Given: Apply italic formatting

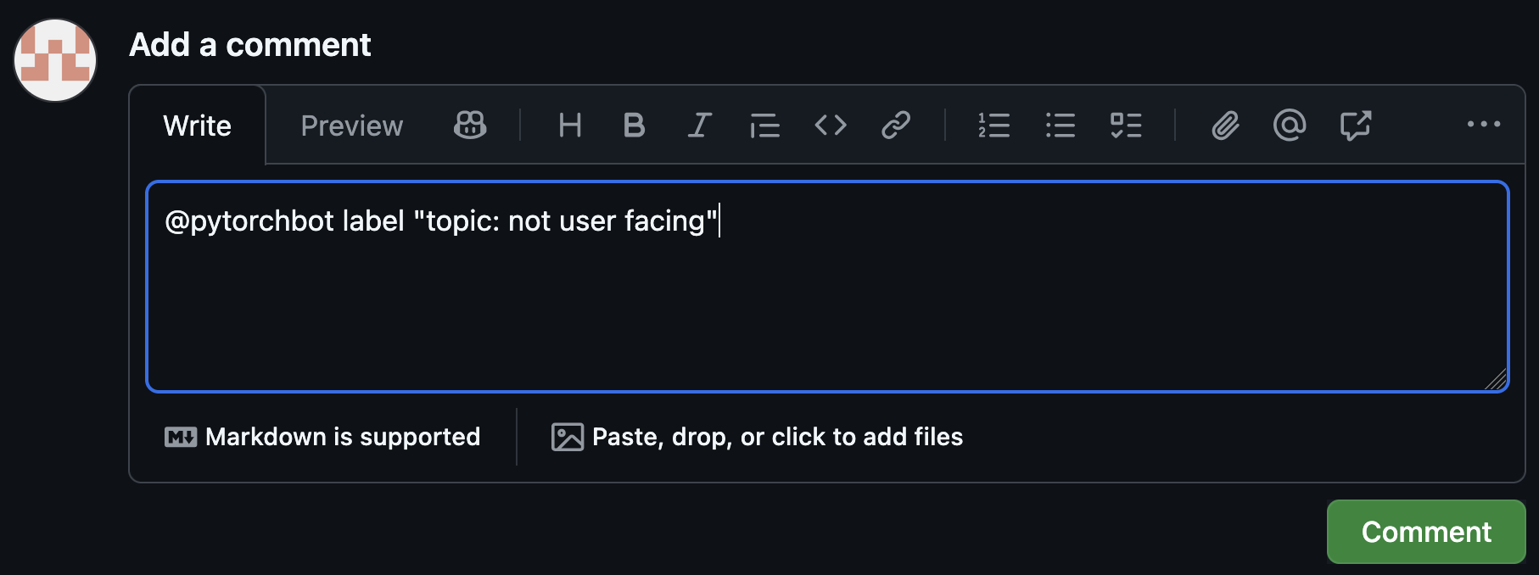Looking at the screenshot, I should tap(699, 126).
